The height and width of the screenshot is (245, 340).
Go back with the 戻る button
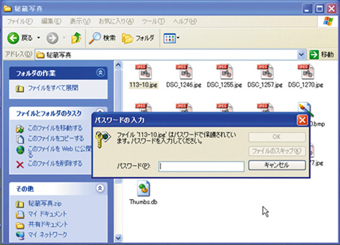tap(20, 38)
